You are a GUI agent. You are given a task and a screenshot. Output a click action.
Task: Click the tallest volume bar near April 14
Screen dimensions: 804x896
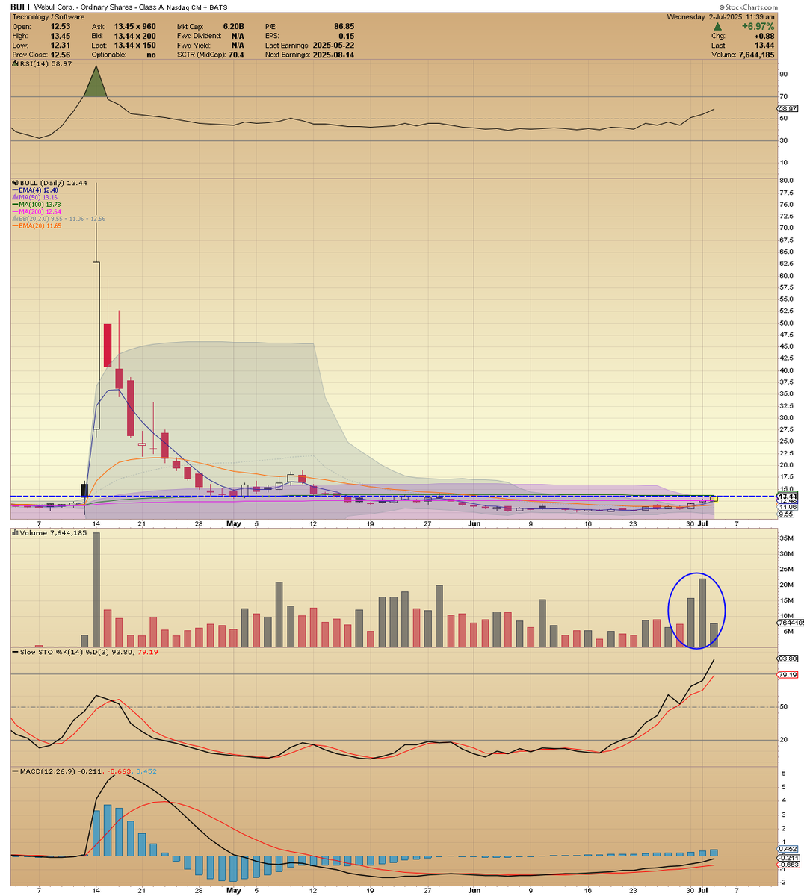click(x=96, y=590)
